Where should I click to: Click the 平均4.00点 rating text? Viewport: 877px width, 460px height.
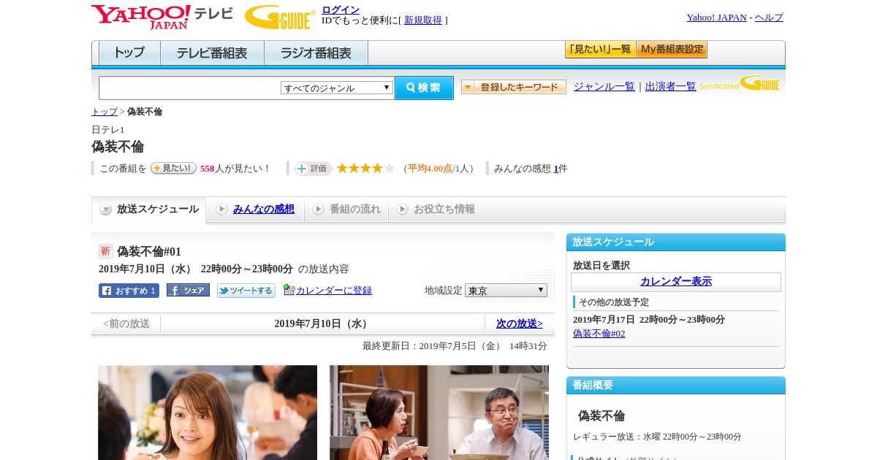tap(430, 169)
